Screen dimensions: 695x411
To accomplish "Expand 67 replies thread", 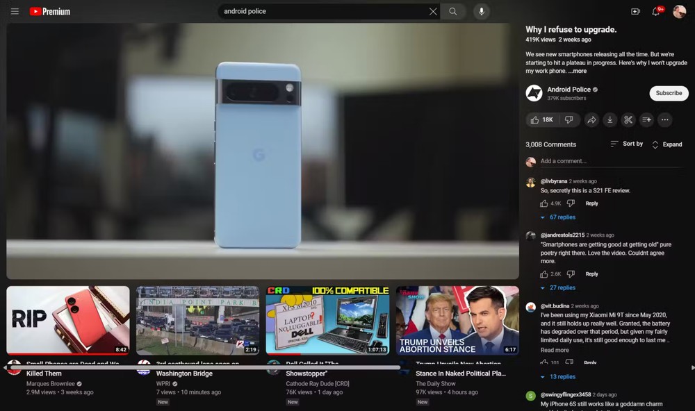I will pyautogui.click(x=558, y=217).
